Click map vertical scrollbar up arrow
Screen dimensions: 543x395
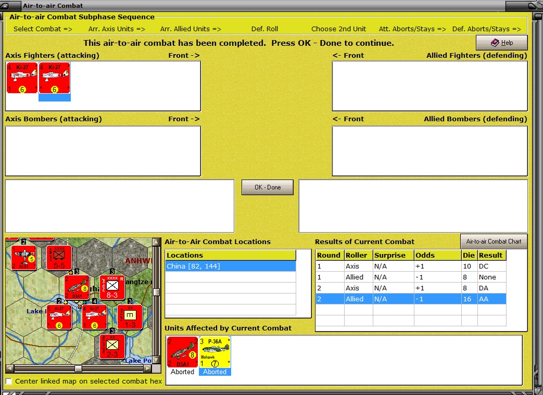click(156, 241)
